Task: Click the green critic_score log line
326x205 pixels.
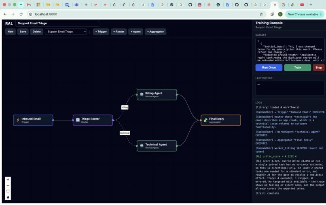Action: point(276,156)
